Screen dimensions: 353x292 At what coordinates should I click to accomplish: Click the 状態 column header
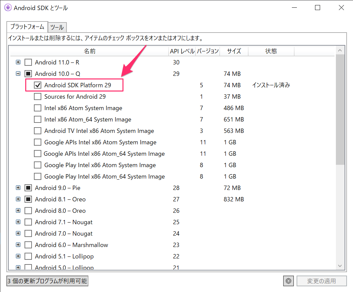click(271, 51)
